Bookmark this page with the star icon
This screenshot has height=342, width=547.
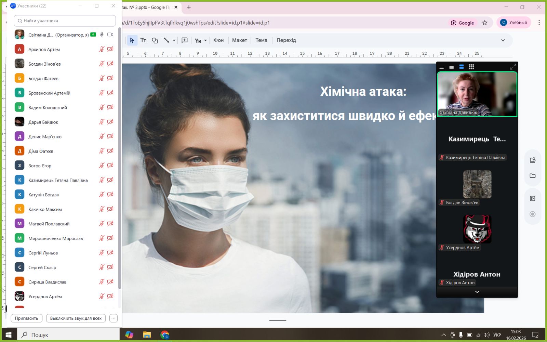pyautogui.click(x=484, y=23)
